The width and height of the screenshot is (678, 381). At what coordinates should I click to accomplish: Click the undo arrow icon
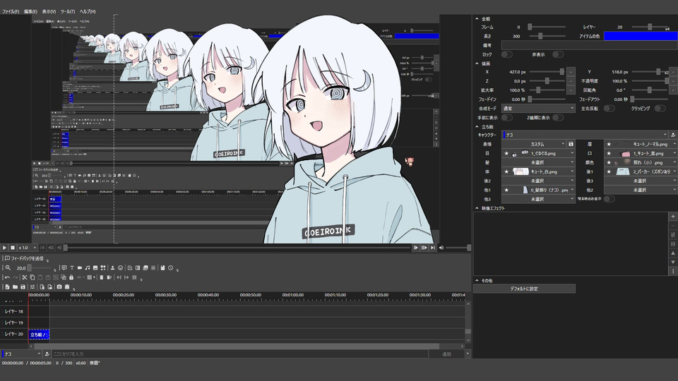(7, 277)
